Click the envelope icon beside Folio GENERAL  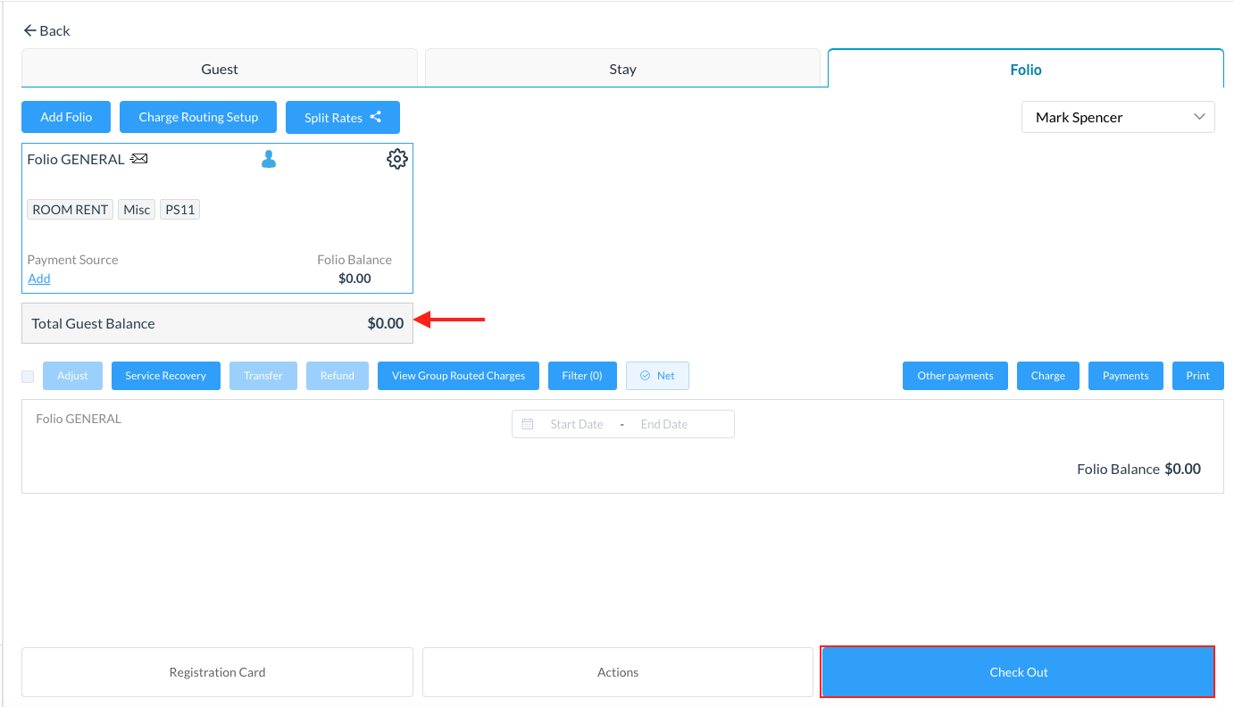pyautogui.click(x=138, y=159)
